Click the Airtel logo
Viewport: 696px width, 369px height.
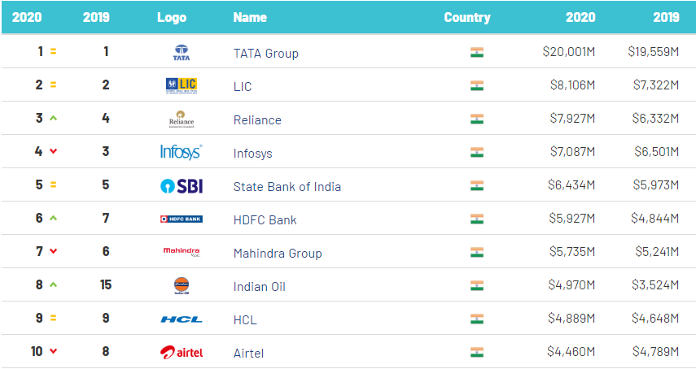(181, 353)
